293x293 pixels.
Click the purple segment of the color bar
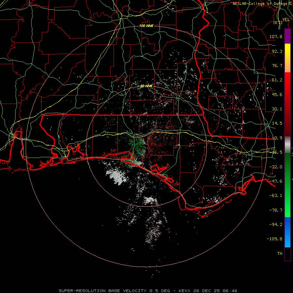[x=287, y=36]
